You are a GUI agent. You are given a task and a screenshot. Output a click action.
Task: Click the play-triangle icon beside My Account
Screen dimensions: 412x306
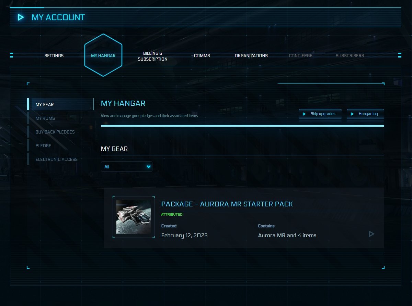(21, 17)
